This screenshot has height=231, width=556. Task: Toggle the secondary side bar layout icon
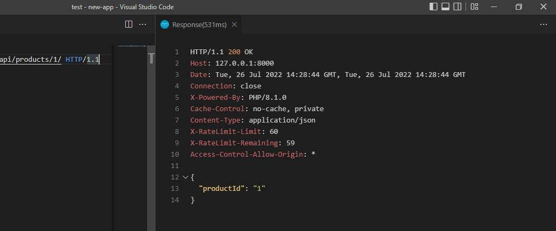[457, 7]
